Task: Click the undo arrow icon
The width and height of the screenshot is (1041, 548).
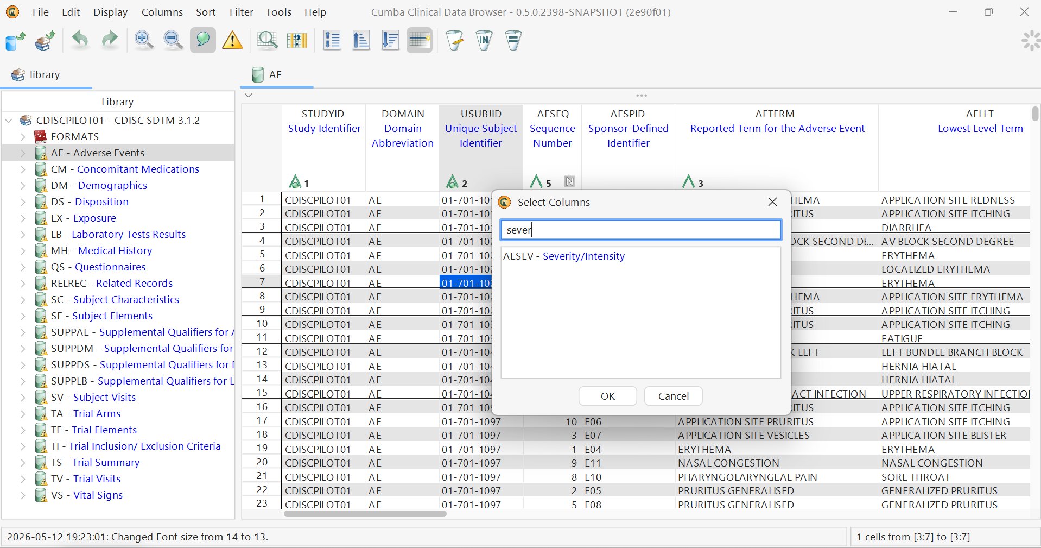Action: point(80,40)
